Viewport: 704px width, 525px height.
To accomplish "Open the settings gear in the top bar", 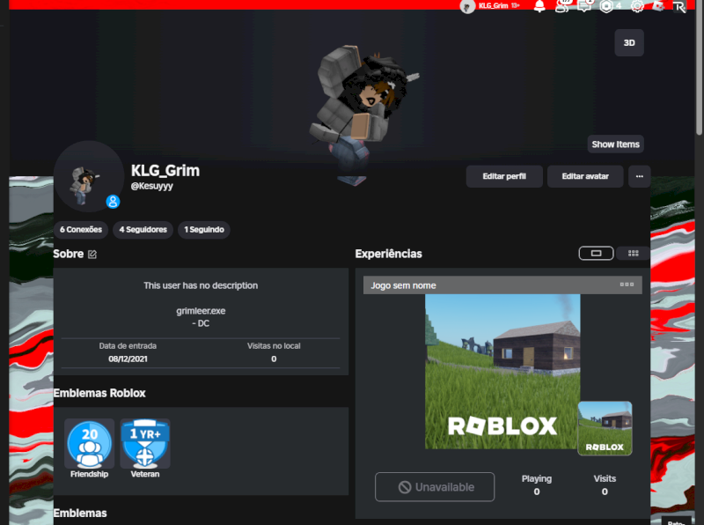I will coord(637,6).
